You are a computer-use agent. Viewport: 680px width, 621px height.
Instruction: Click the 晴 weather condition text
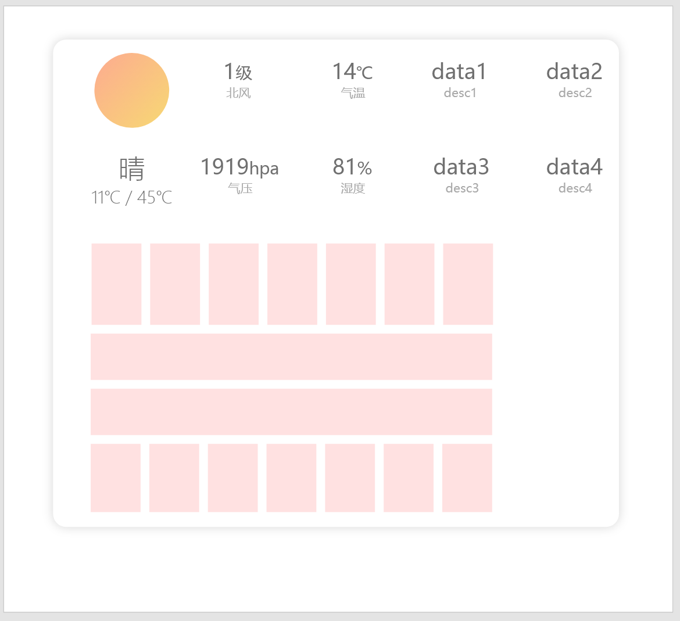tap(132, 169)
